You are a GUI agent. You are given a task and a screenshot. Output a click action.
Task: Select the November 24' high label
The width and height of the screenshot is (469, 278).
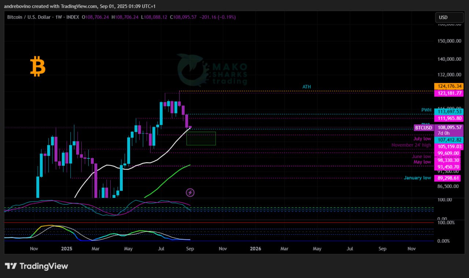(411, 145)
